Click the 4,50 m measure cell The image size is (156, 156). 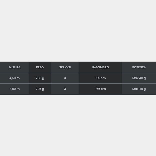[15, 78]
